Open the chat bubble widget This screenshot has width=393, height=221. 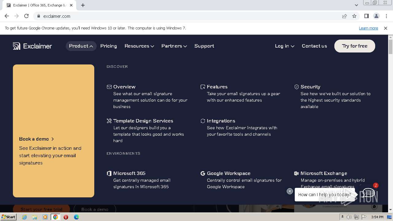[x=368, y=193]
